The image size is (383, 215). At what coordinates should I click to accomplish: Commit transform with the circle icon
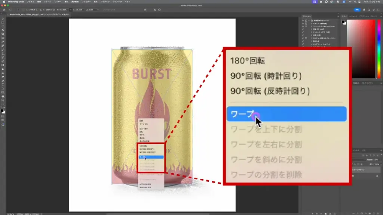(x=160, y=10)
